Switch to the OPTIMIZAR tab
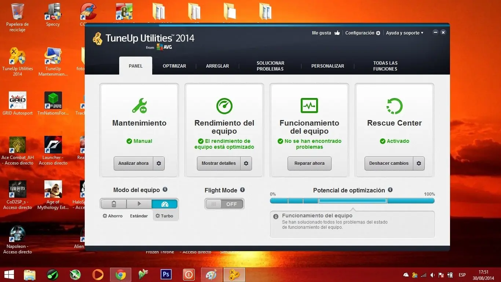 [174, 66]
